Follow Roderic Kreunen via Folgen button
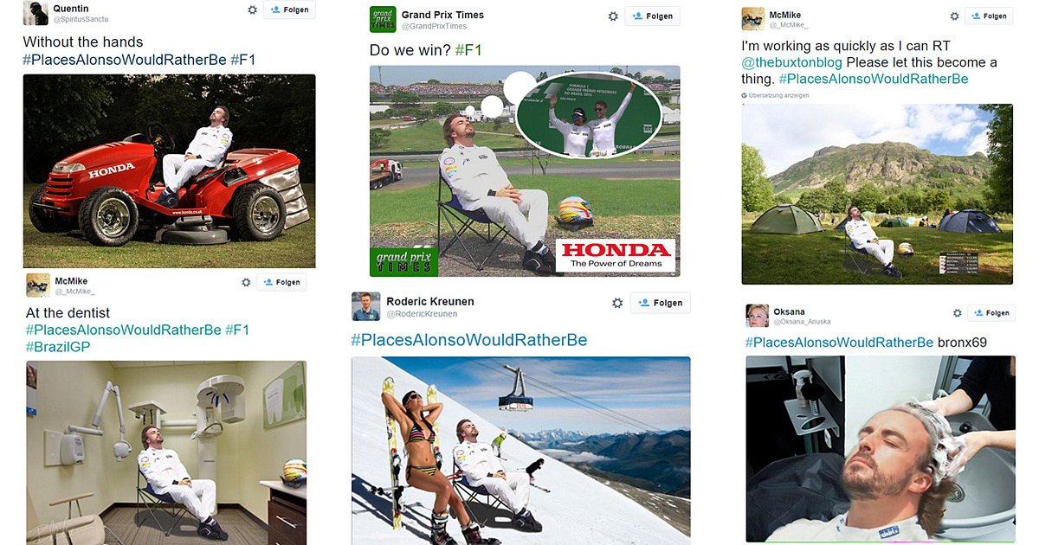Viewport: 1039px width, 545px height. tap(666, 303)
